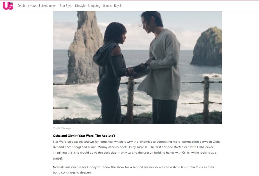Viewport: 259px width, 176px height.
Task: Open the Games section link
Action: pos(107,6)
